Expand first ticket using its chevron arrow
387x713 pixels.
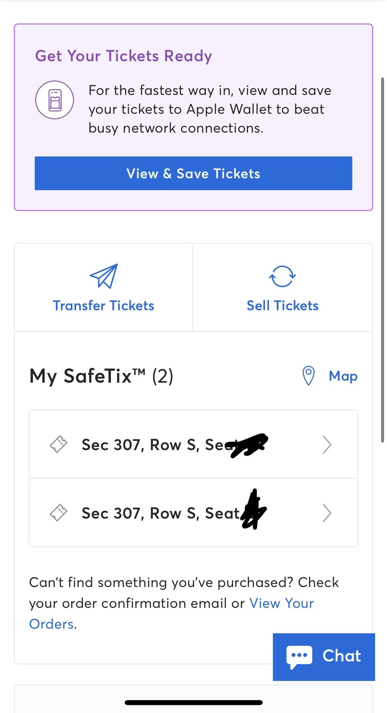(x=326, y=445)
